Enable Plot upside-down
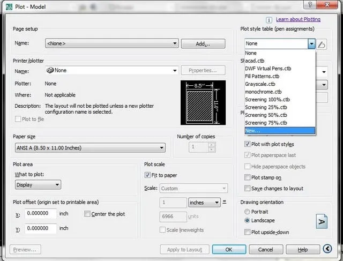This screenshot has width=343, height=261. pyautogui.click(x=247, y=232)
